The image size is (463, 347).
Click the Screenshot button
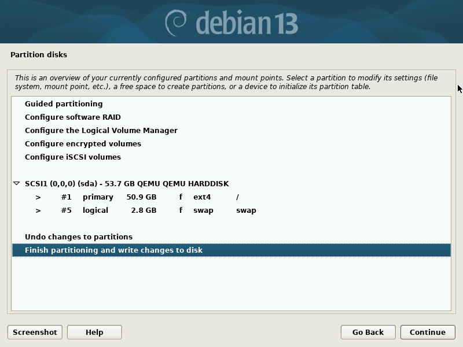click(x=35, y=332)
